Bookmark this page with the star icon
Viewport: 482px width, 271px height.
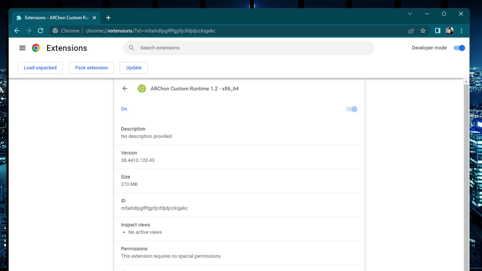click(423, 31)
